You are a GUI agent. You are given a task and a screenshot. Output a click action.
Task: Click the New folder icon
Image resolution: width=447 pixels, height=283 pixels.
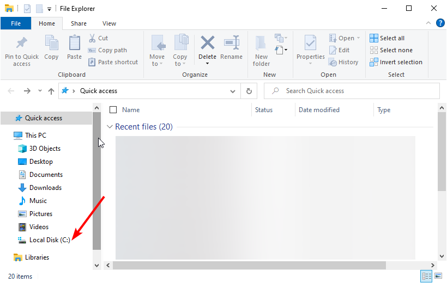tap(261, 43)
